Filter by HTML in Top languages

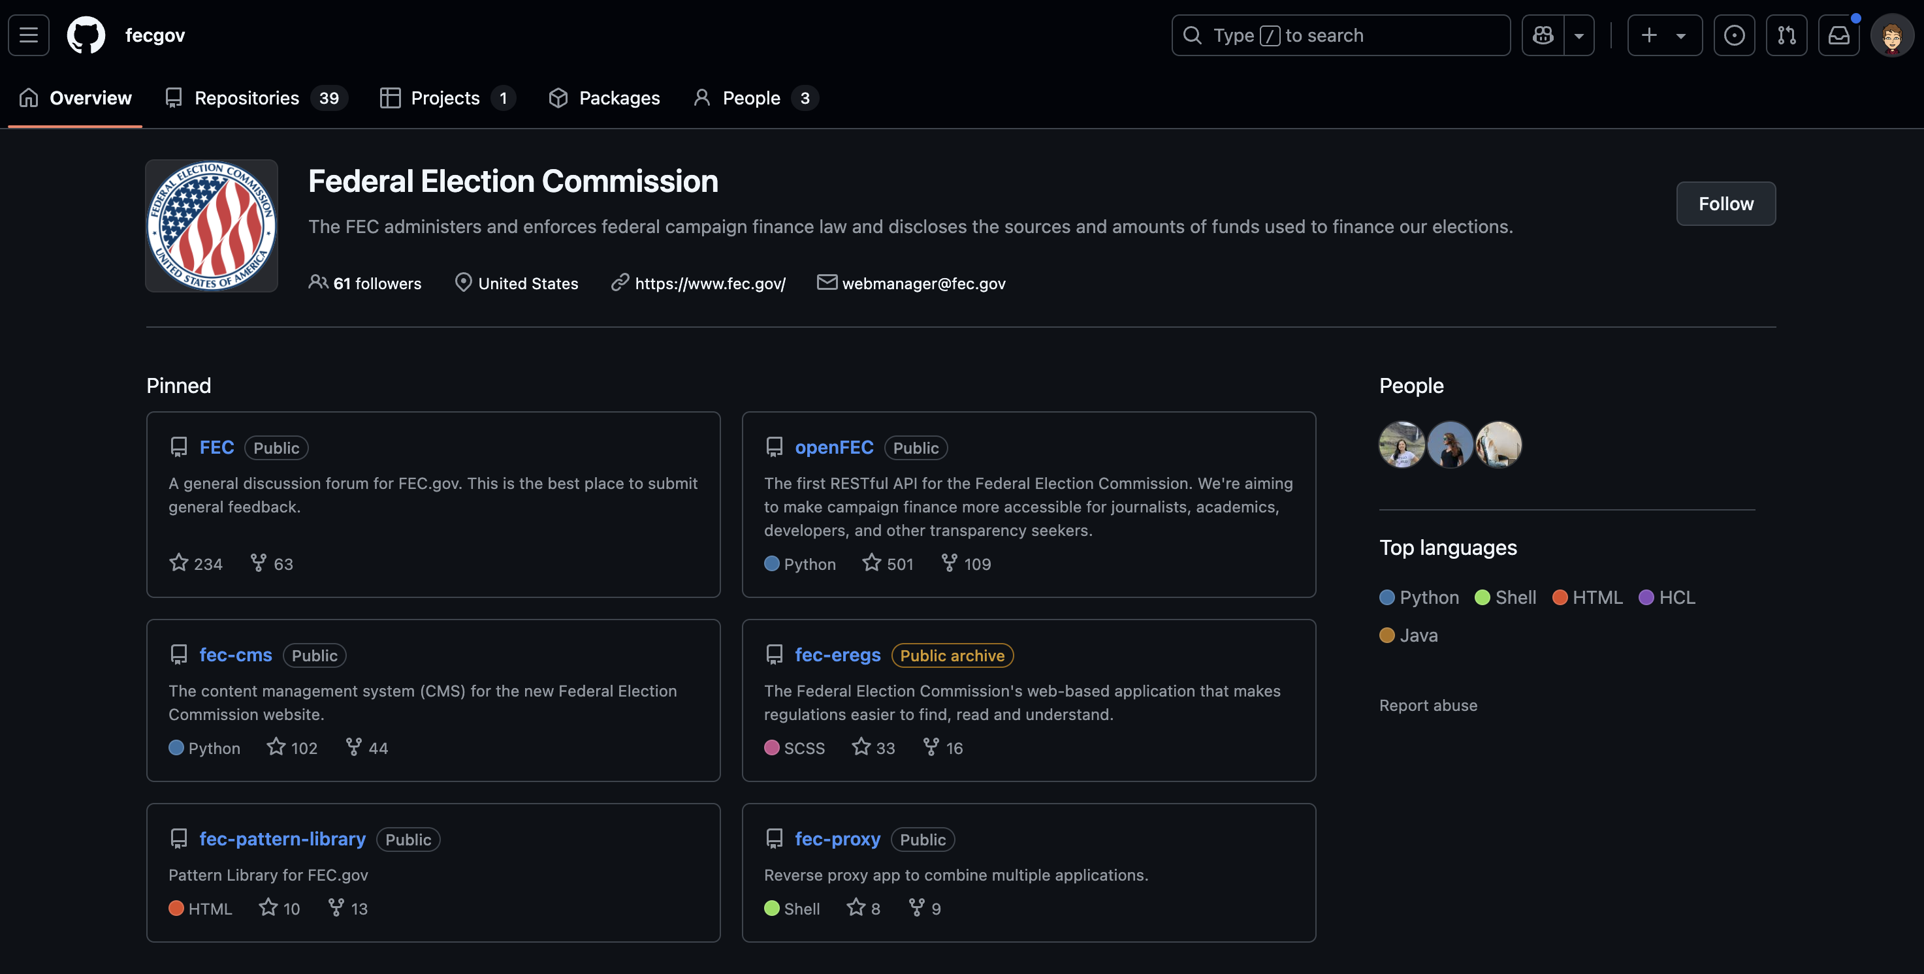click(x=1588, y=597)
